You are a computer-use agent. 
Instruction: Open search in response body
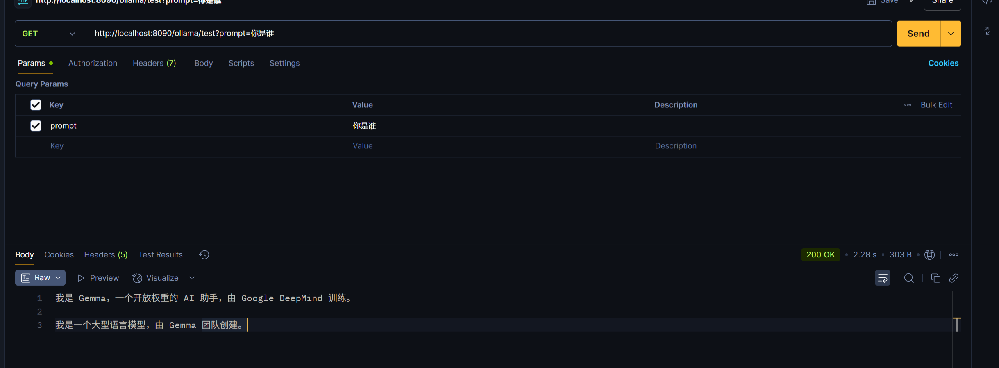coord(909,278)
